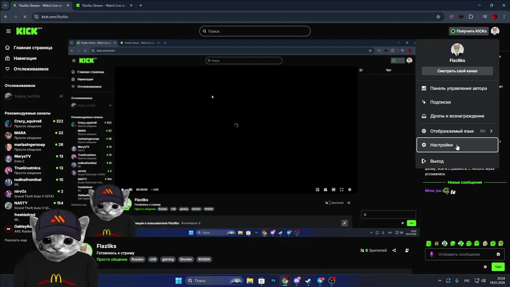Open Chrome tab search dropdown

(5, 6)
